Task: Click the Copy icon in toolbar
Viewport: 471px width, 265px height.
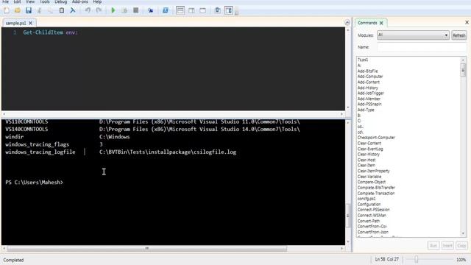Action: coord(50,10)
